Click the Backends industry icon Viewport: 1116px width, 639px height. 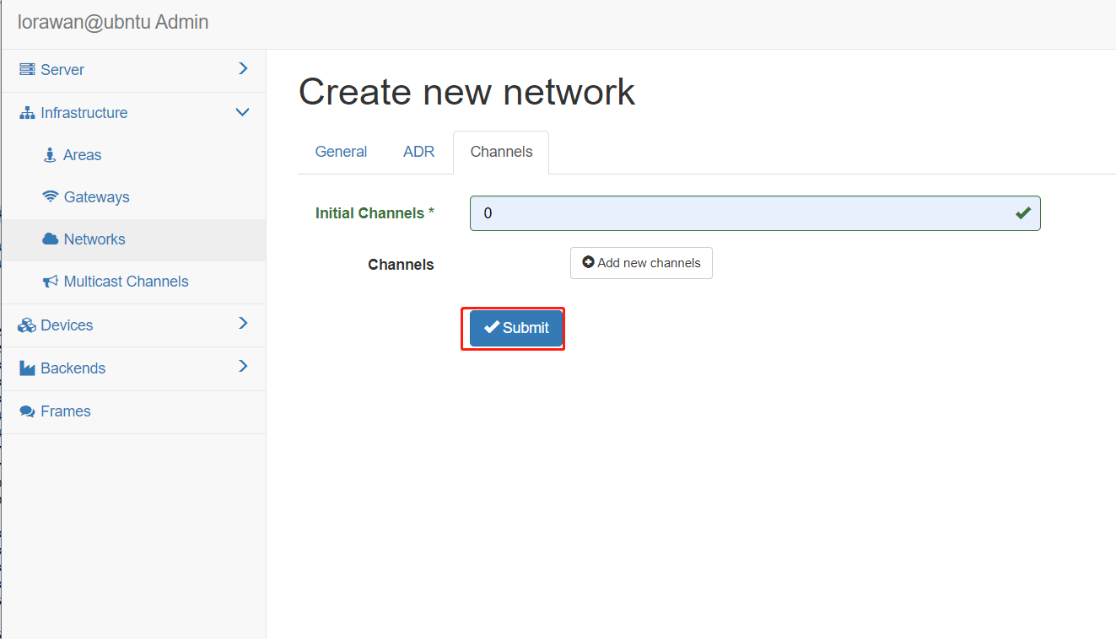tap(27, 368)
